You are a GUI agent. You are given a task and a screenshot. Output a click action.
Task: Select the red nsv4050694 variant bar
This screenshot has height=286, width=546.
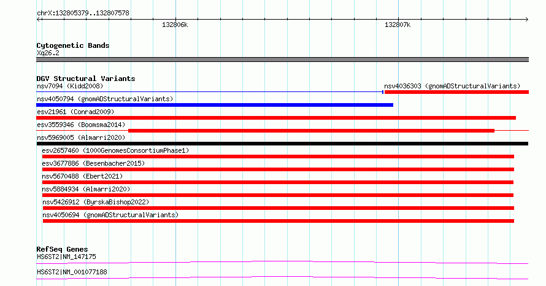tap(279, 221)
